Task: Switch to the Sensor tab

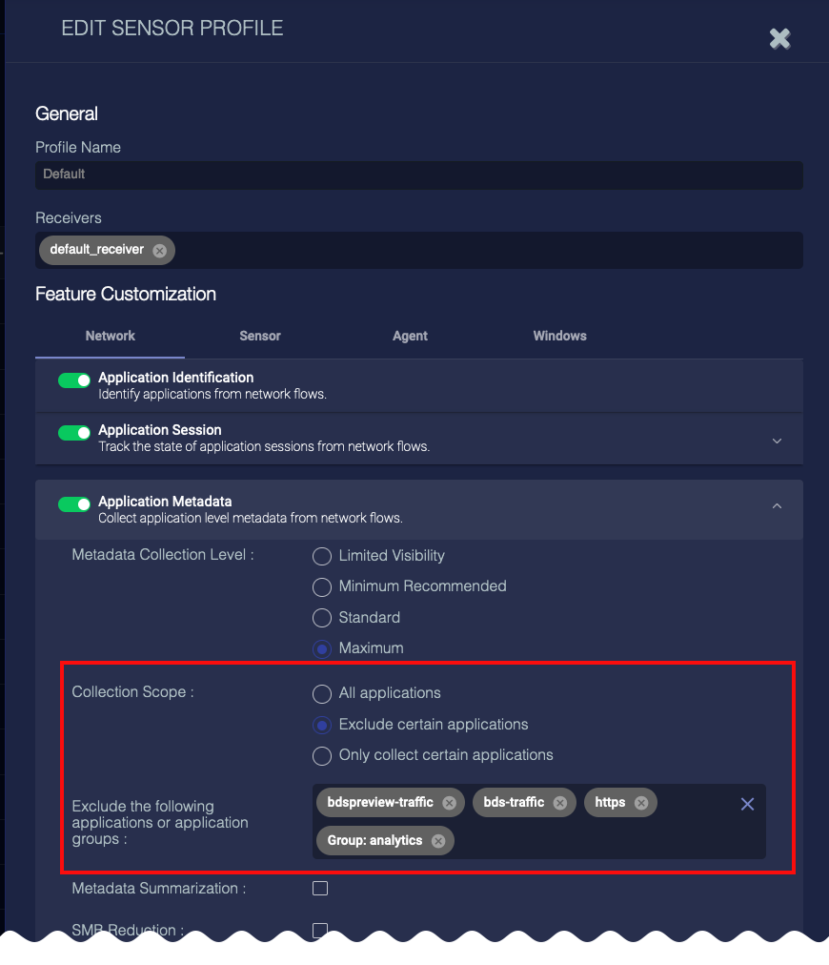Action: (259, 336)
